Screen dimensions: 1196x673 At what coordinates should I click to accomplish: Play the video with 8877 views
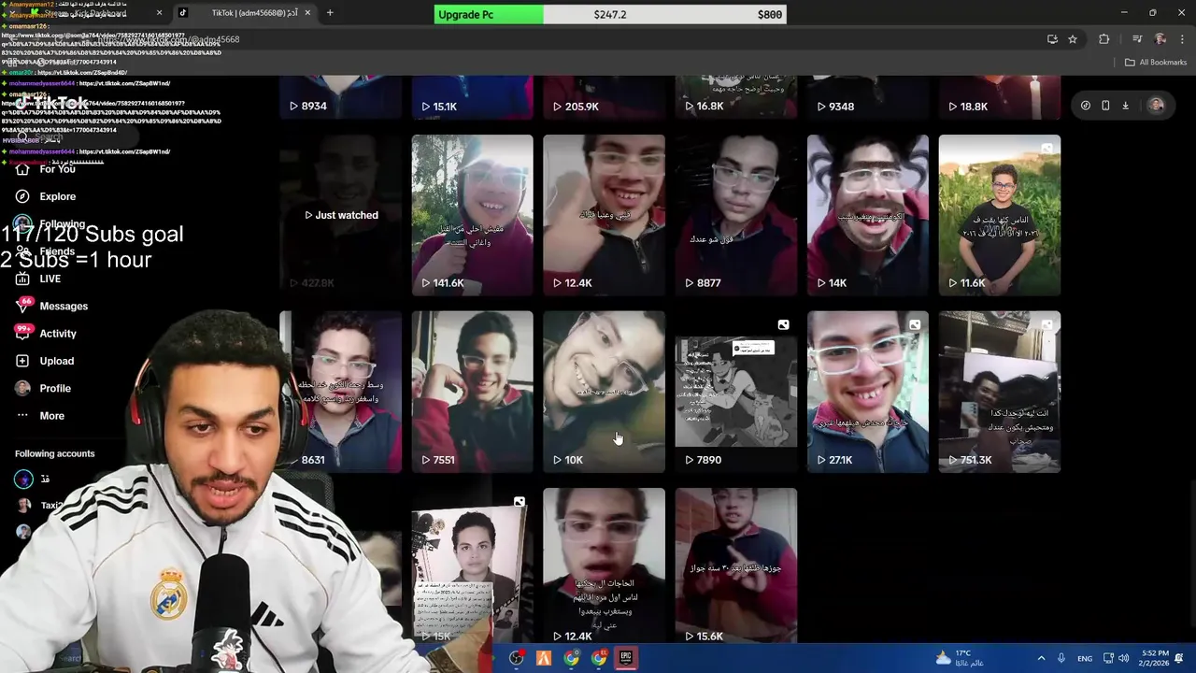(x=736, y=215)
